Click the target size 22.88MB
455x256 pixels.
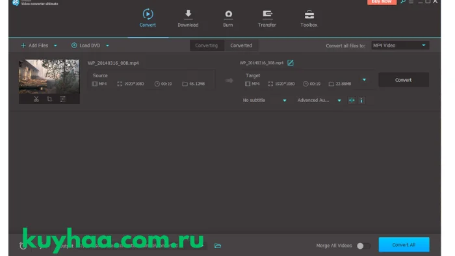coord(343,84)
